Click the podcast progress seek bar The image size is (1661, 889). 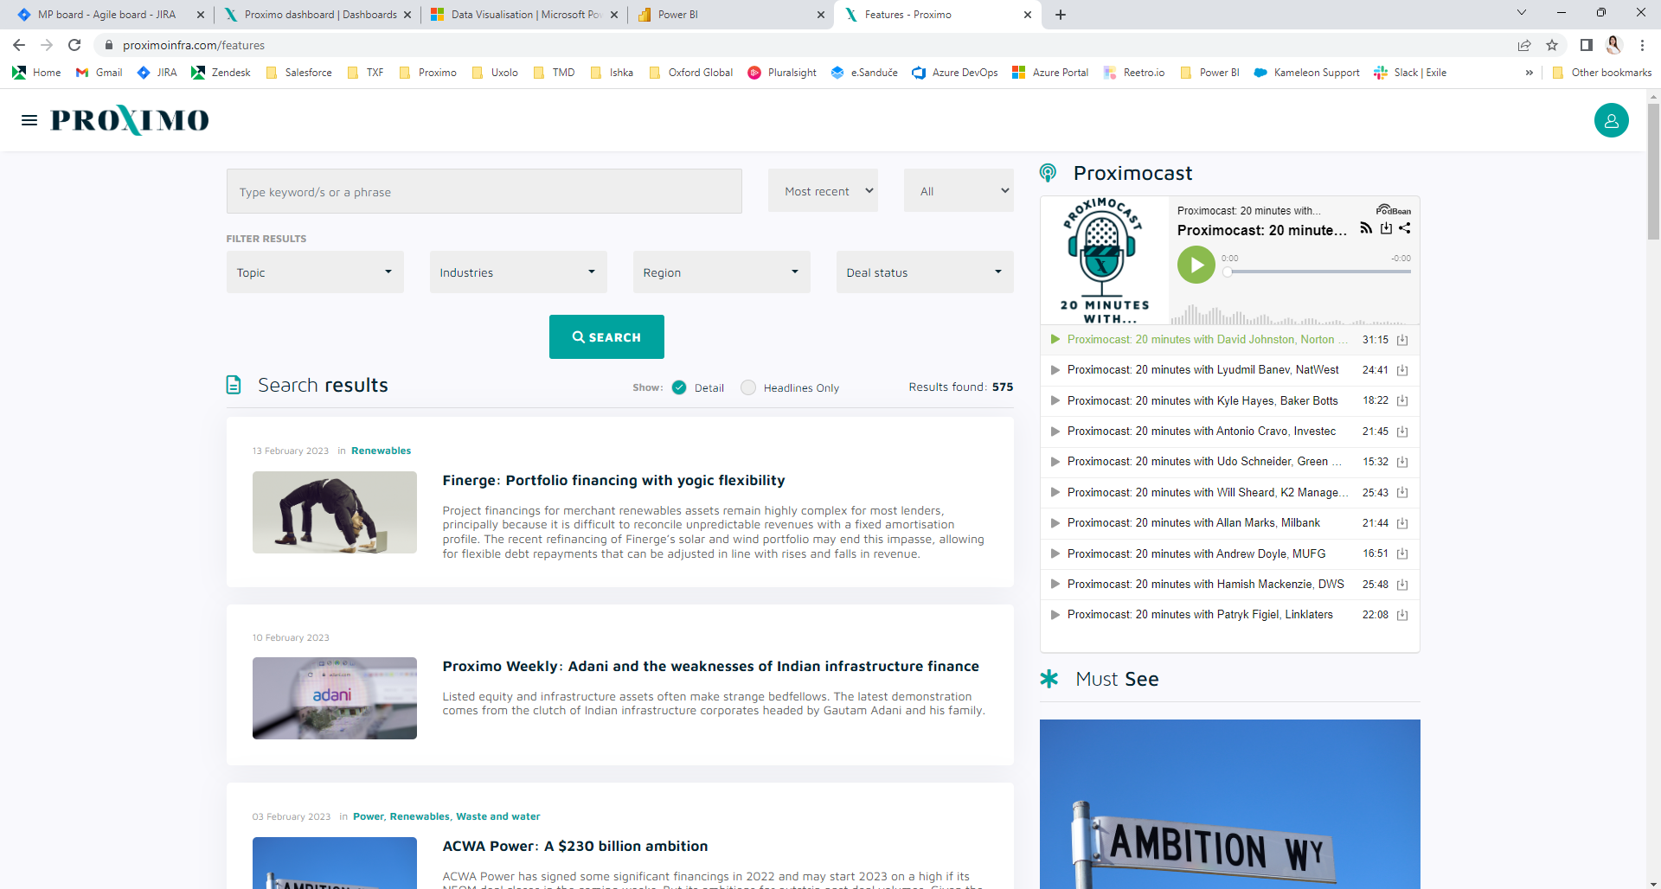coord(1319,272)
